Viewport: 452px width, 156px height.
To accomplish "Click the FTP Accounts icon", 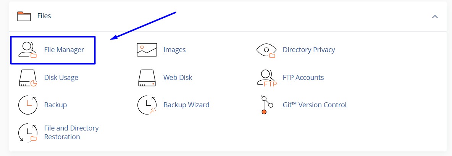I will click(266, 78).
